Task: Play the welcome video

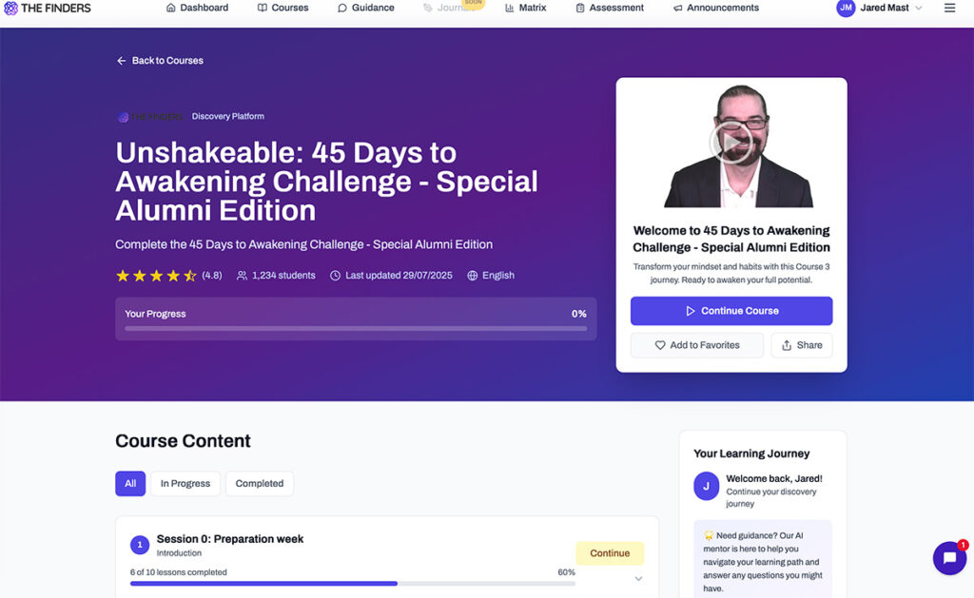Action: pyautogui.click(x=730, y=145)
